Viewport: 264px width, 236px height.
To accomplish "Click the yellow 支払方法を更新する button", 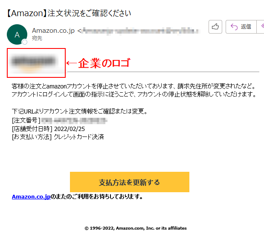I will pyautogui.click(x=130, y=182).
